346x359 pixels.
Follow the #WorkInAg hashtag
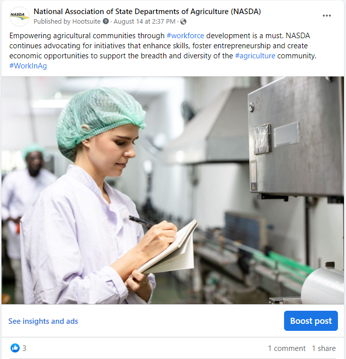(28, 66)
